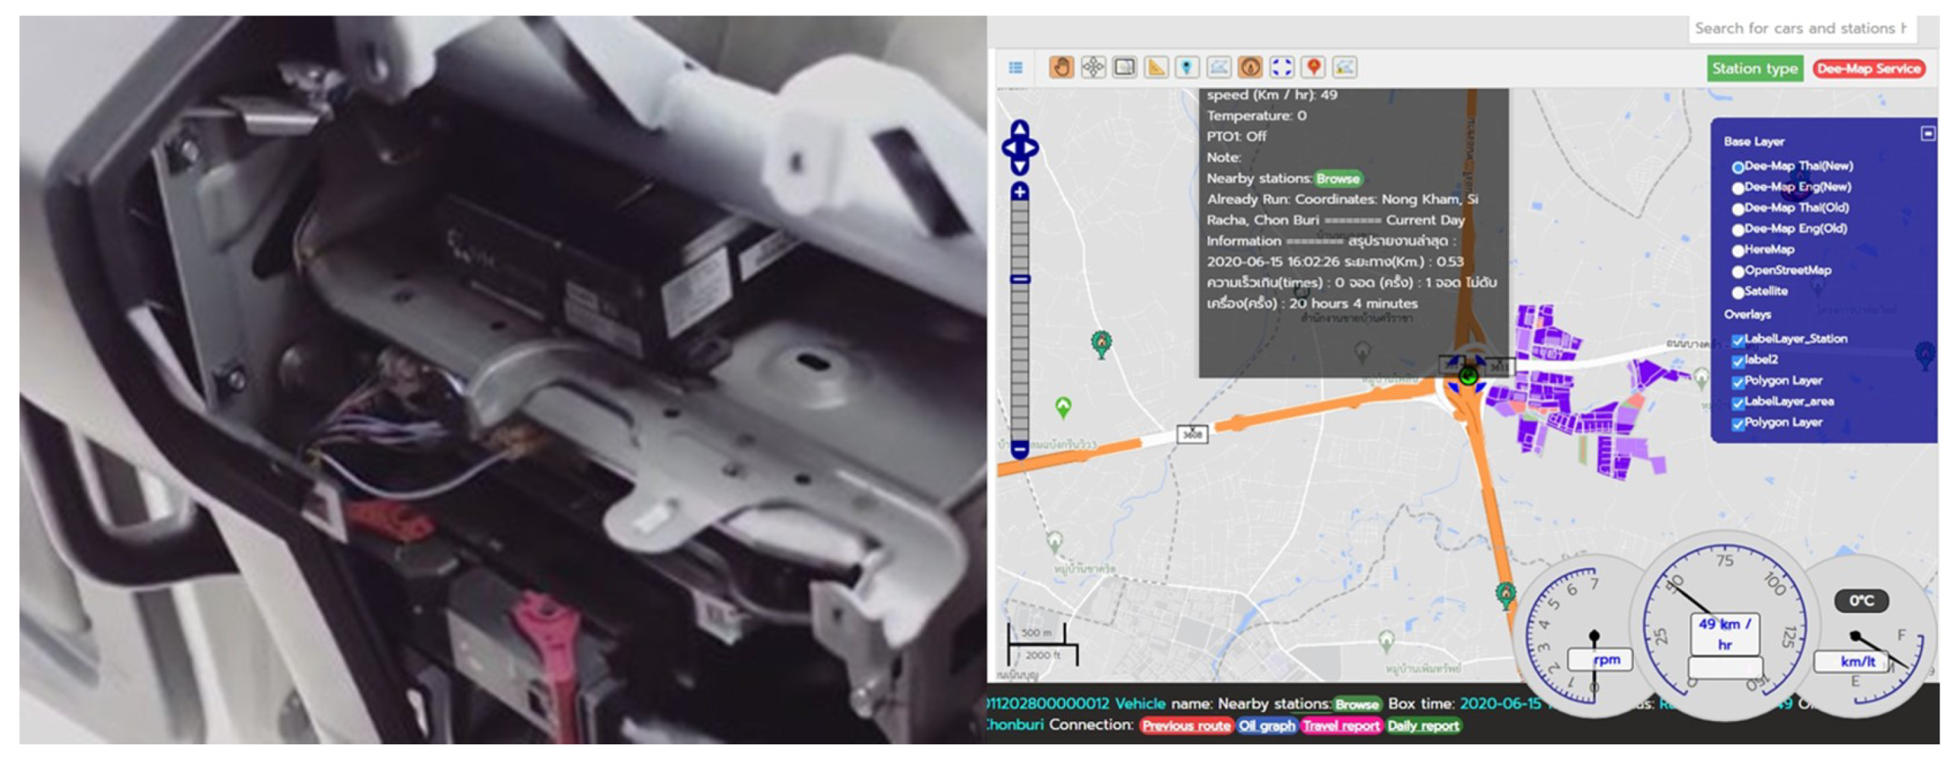Activate the yellow ruler measure tool

point(1156,67)
